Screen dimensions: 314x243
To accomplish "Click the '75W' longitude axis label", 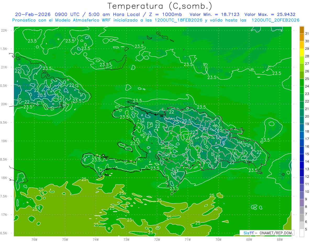I will (65, 239).
